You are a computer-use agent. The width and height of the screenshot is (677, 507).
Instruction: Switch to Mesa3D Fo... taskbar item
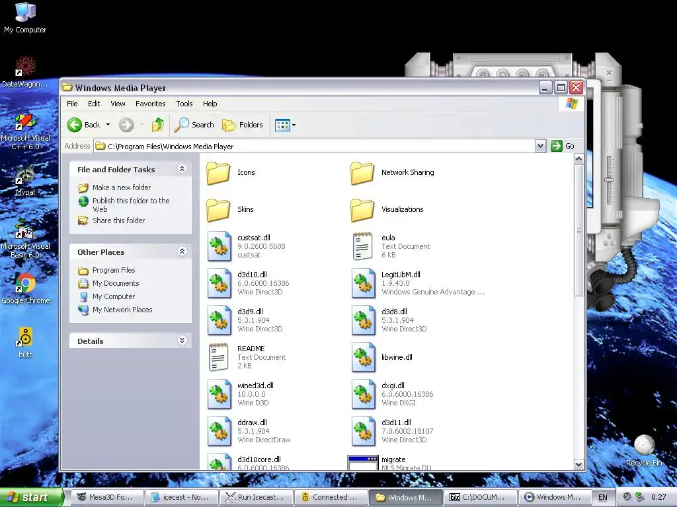[x=106, y=497]
